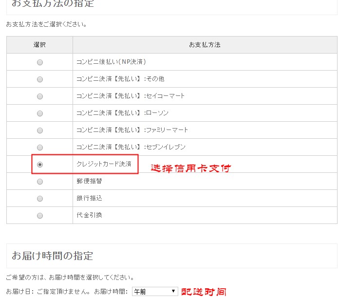This screenshot has height=297, width=338.
Task: Choose the コンビニ決済 その他 radio option
Action: point(40,79)
